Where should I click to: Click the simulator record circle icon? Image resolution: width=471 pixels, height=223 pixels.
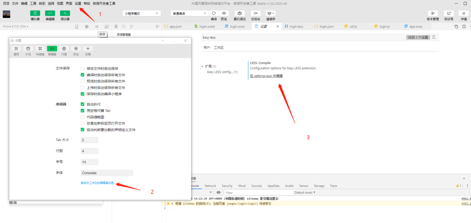click(x=87, y=27)
